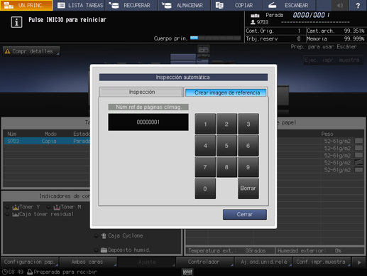Tap keypad digit 3
This screenshot has width=367, height=276.
[x=248, y=124]
